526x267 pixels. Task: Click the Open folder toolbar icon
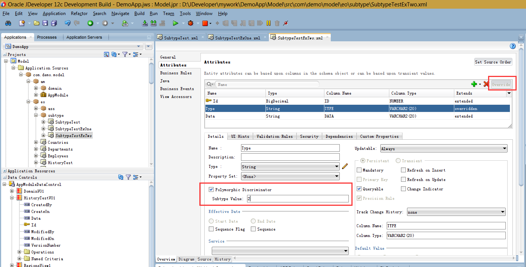[36, 23]
